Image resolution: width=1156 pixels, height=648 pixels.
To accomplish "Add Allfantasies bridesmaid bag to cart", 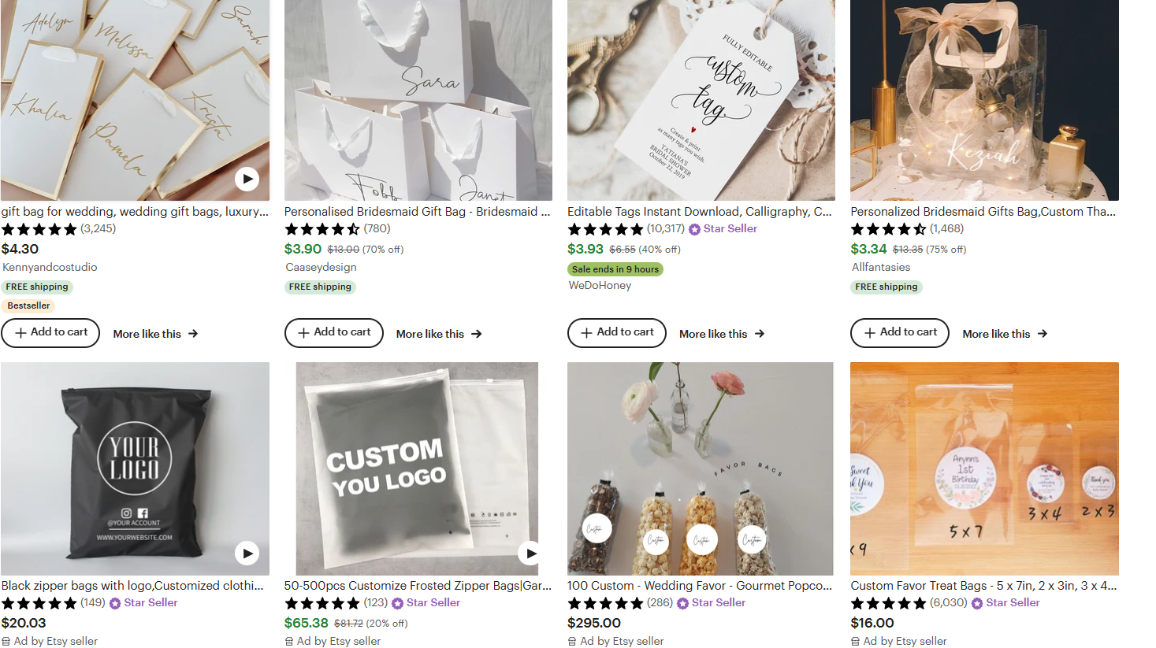I will point(899,332).
